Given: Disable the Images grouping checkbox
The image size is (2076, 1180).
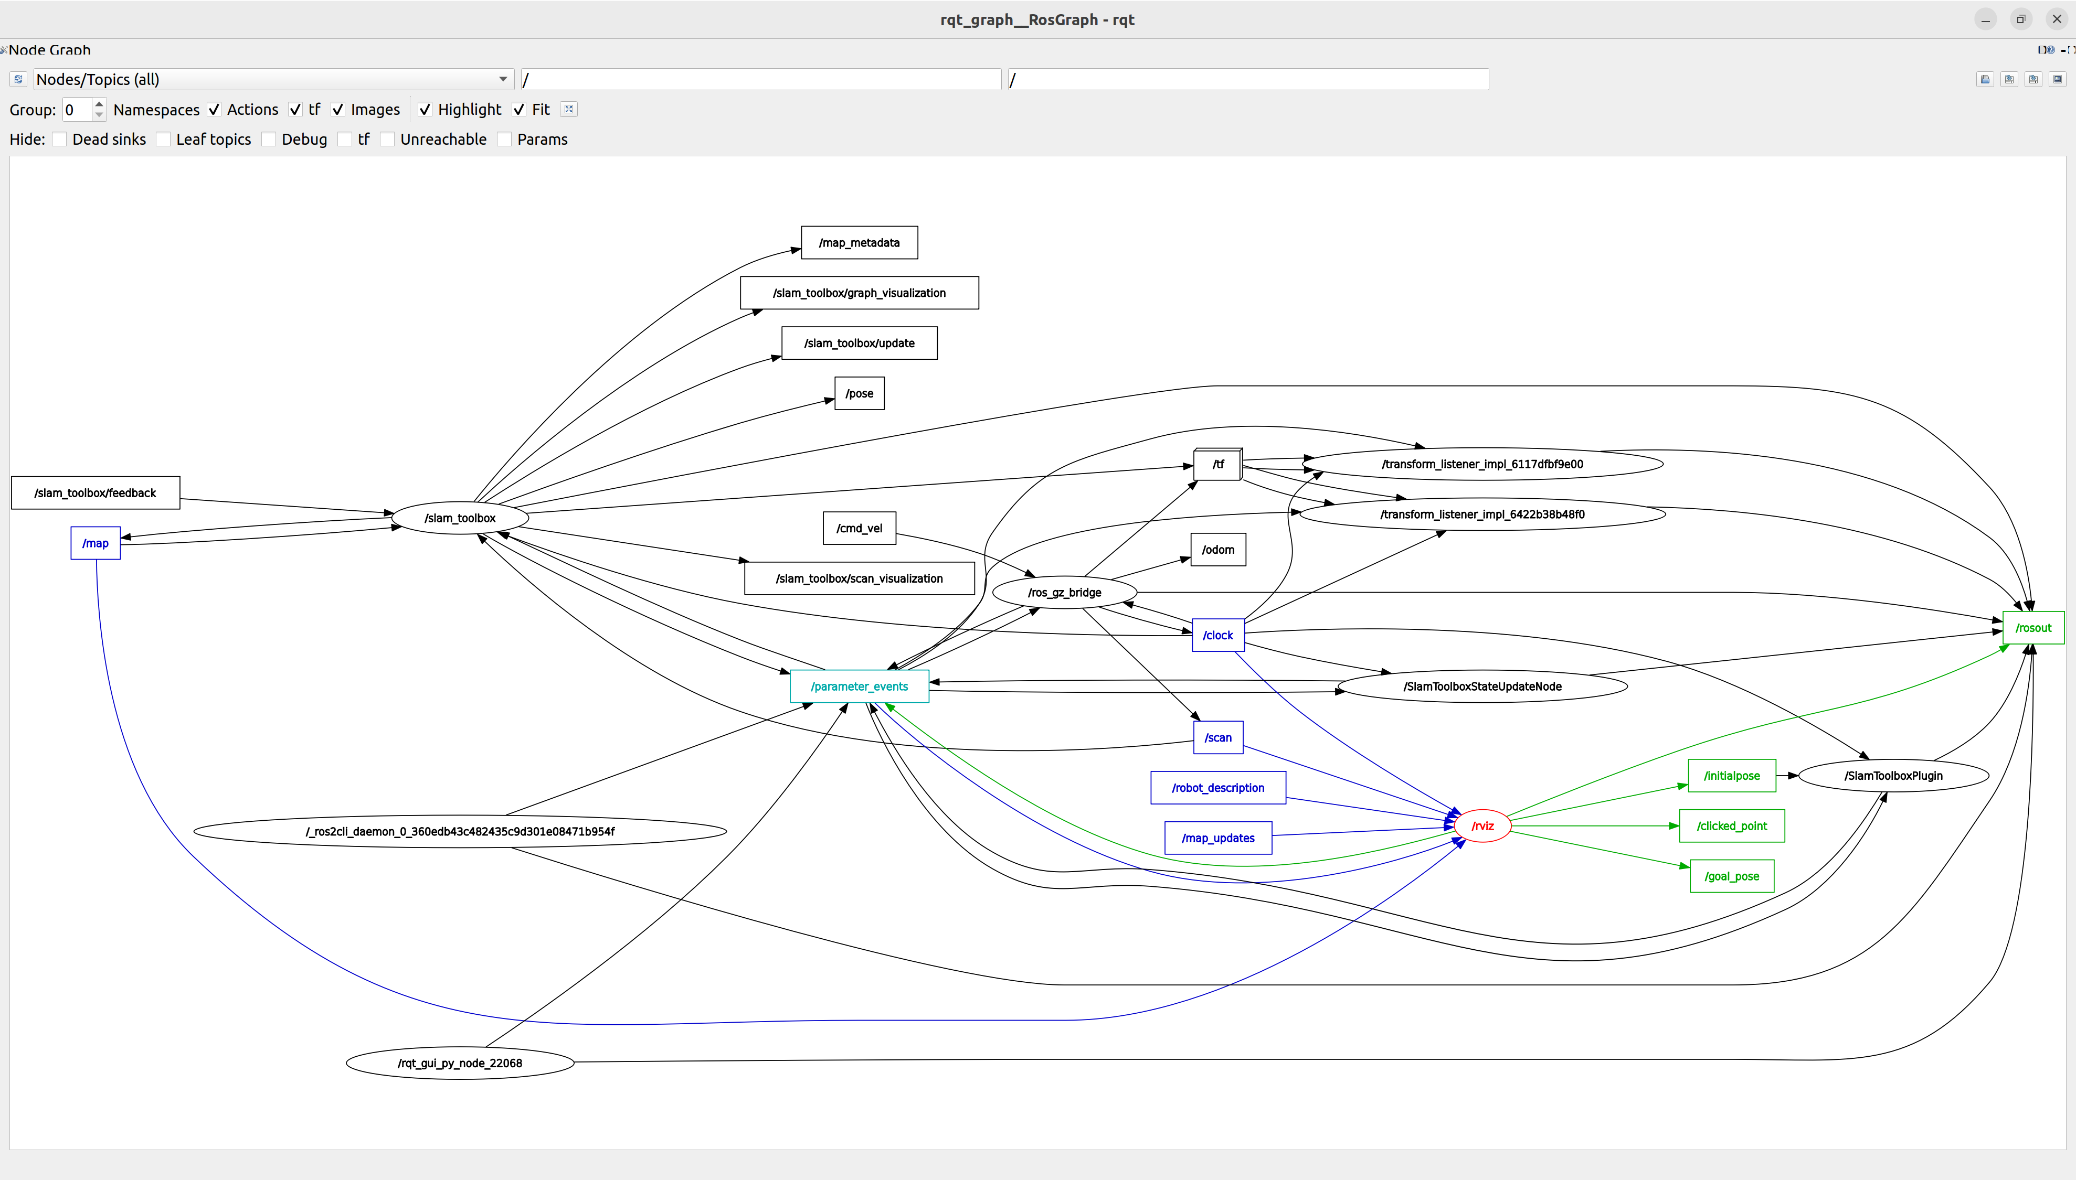Looking at the screenshot, I should pos(338,110).
